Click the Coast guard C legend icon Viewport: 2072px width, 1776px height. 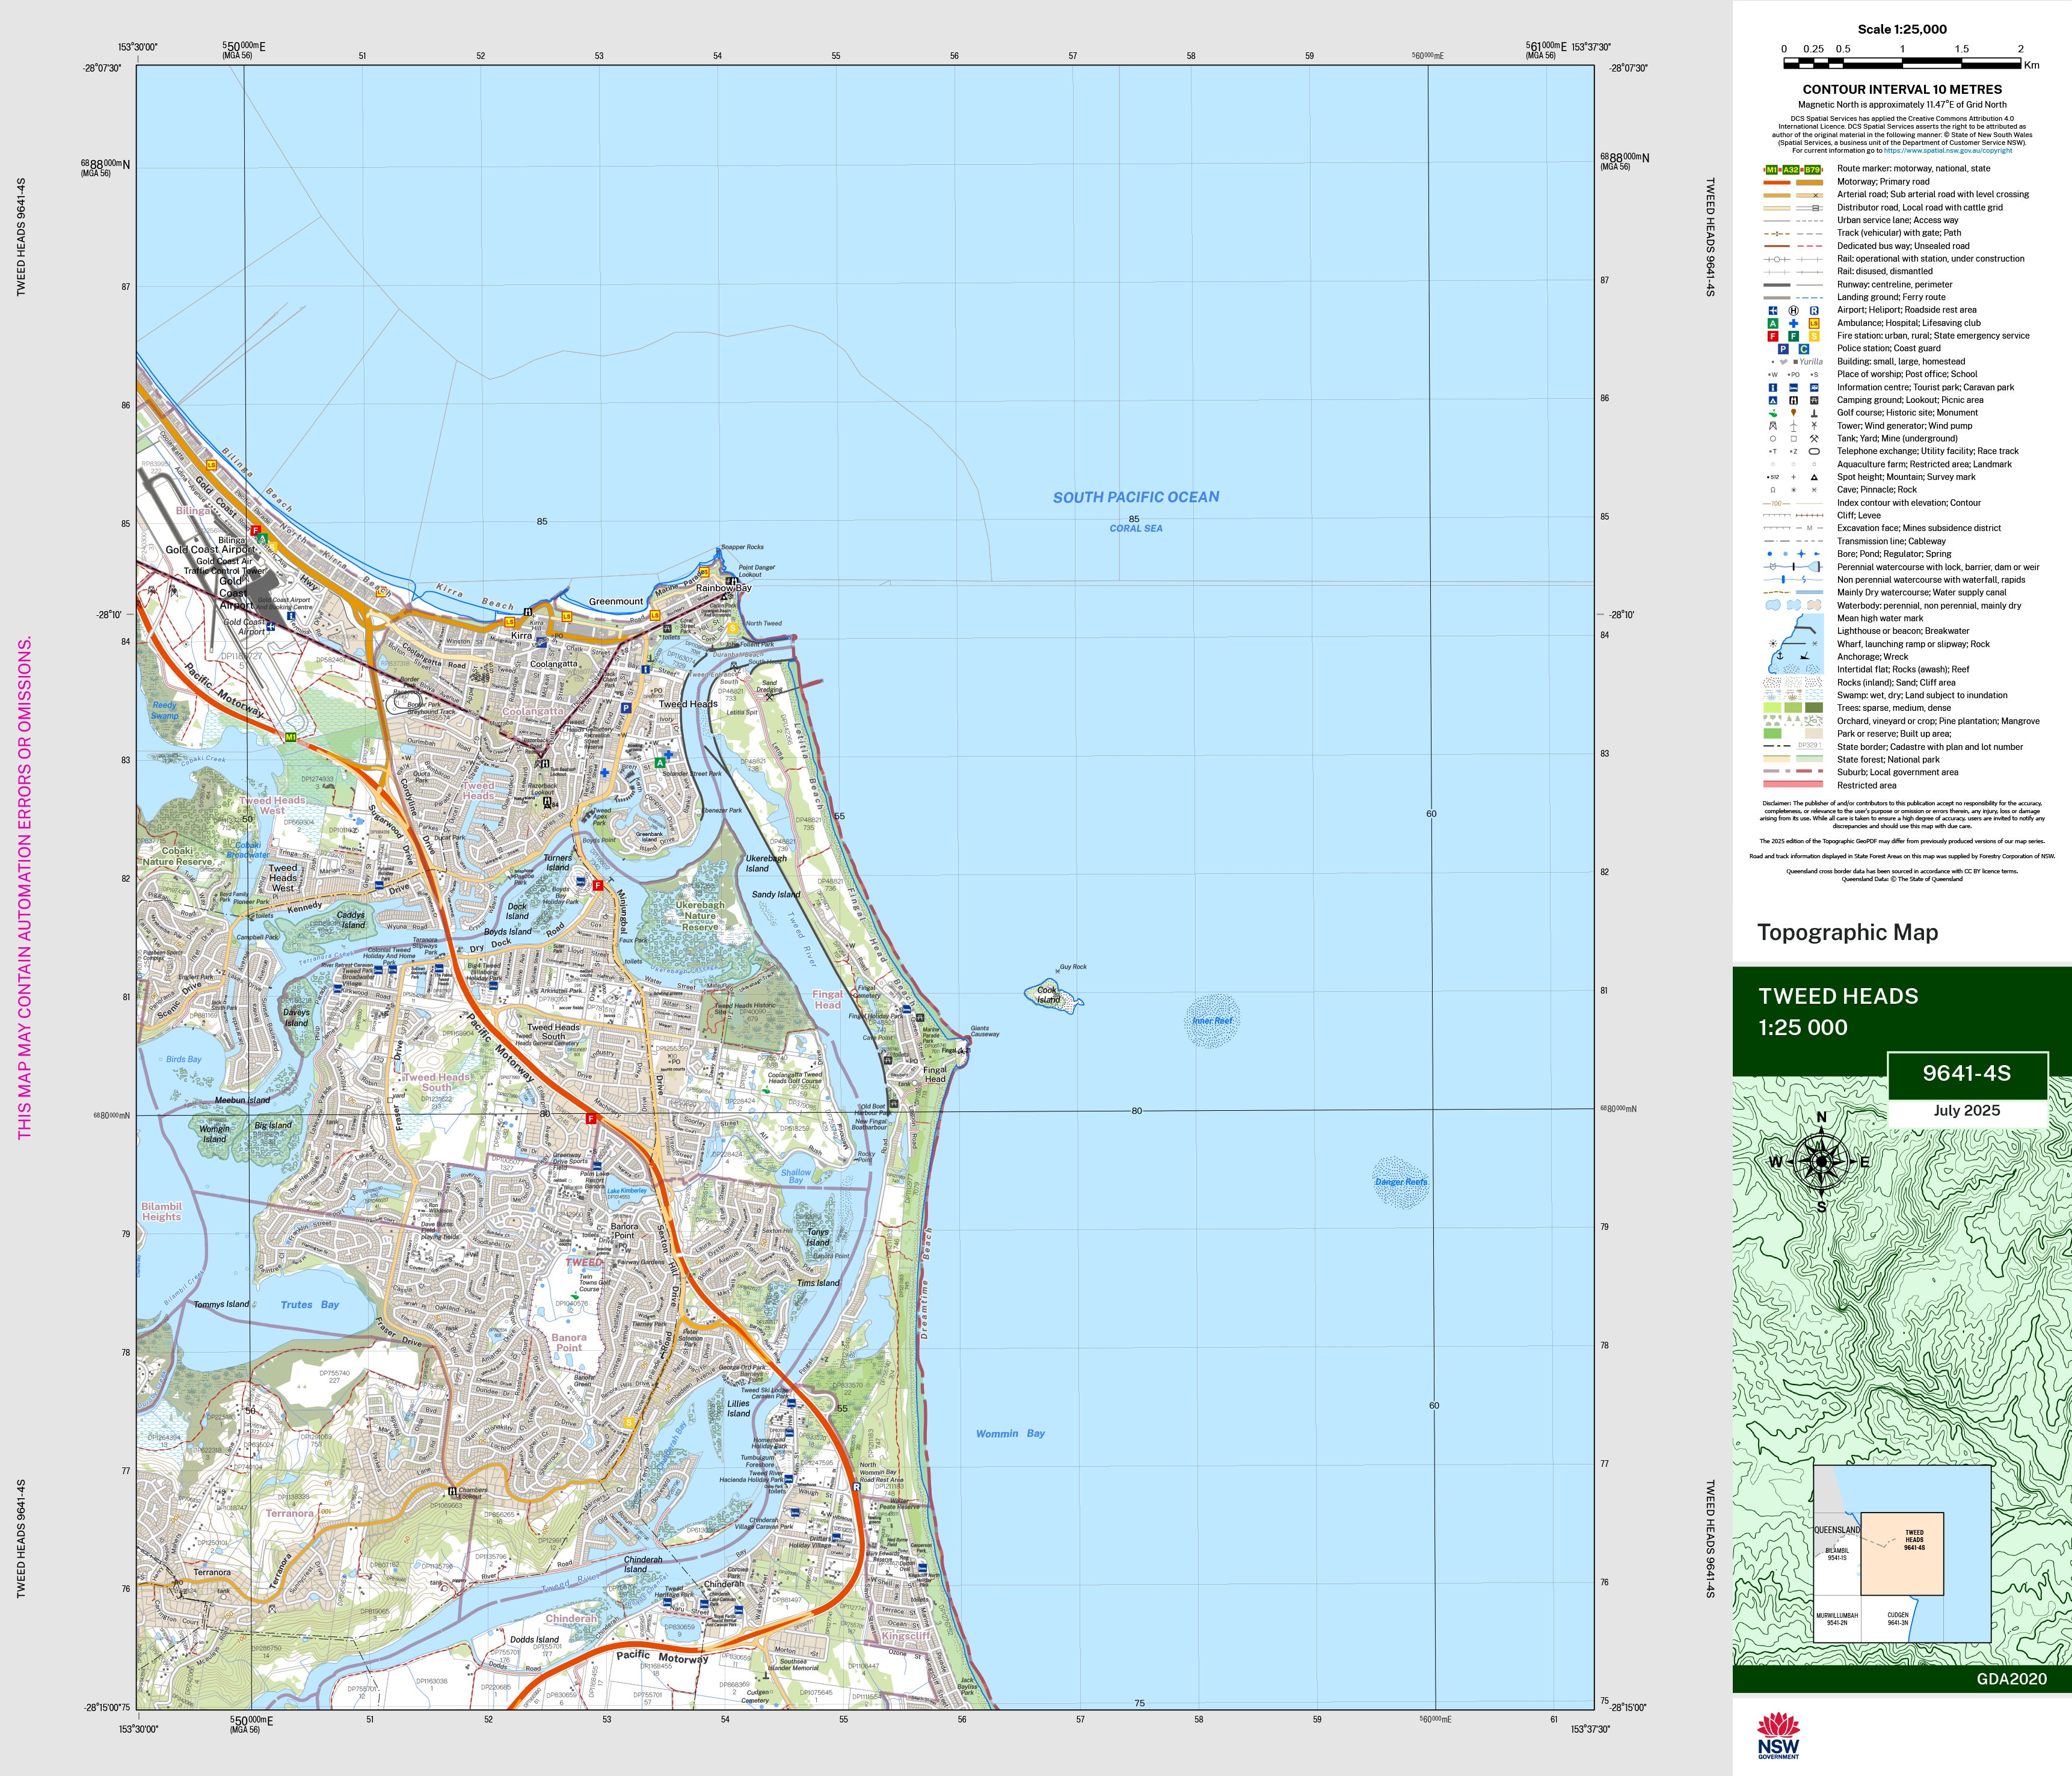point(1804,349)
